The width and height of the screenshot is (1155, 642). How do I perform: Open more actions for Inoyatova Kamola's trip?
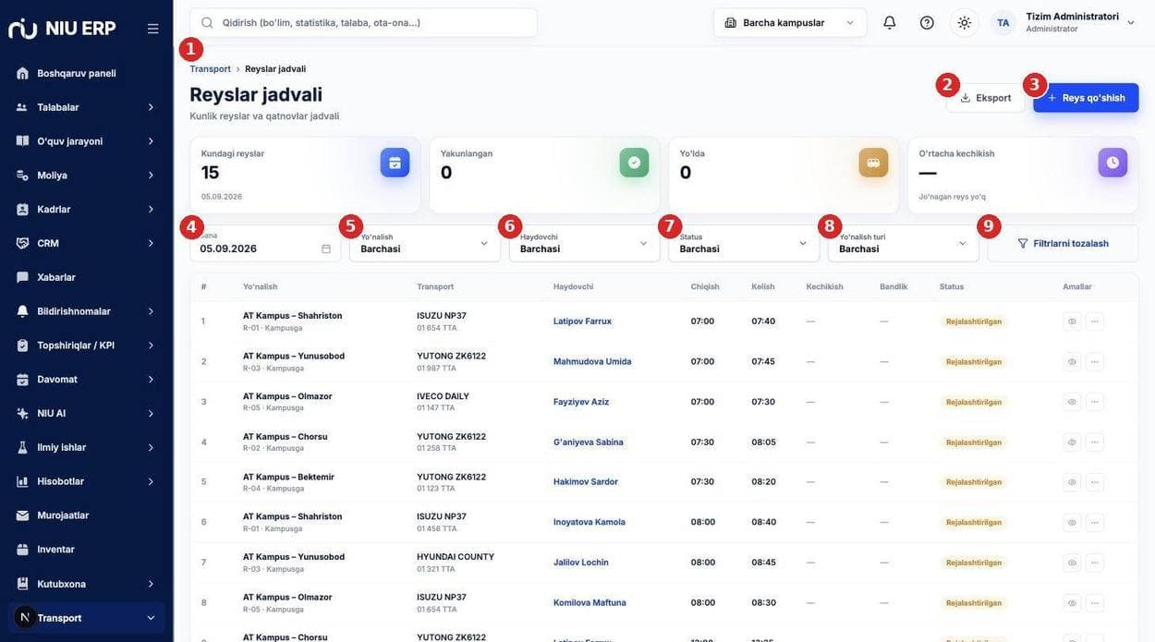(x=1095, y=522)
